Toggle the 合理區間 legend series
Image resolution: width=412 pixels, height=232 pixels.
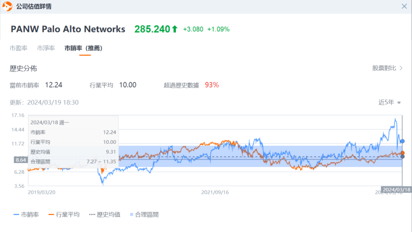(x=144, y=215)
